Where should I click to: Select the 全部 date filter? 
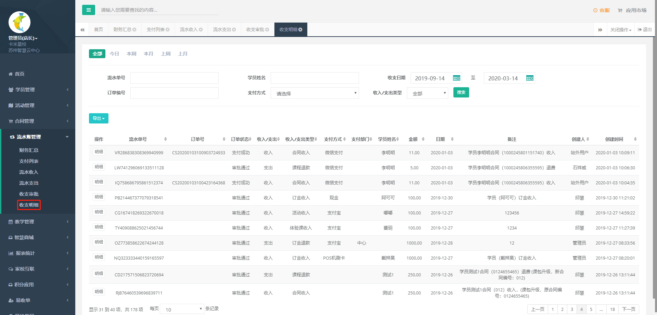pyautogui.click(x=97, y=54)
